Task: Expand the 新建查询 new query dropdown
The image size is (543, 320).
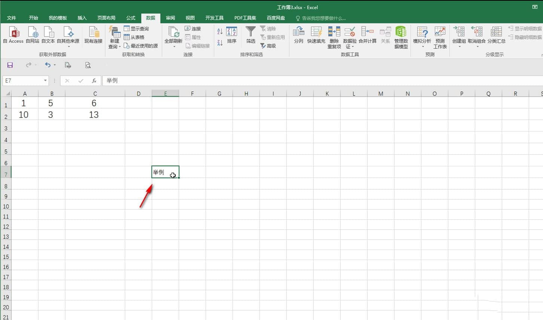Action: coord(120,47)
